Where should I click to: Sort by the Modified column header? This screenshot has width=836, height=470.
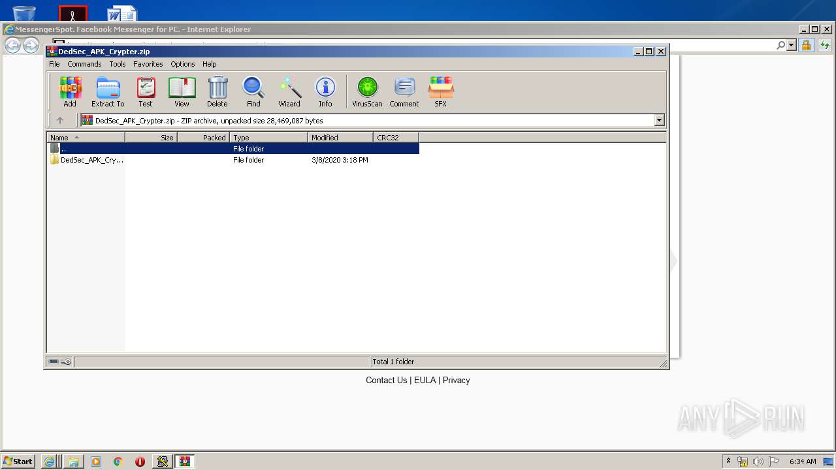click(340, 137)
